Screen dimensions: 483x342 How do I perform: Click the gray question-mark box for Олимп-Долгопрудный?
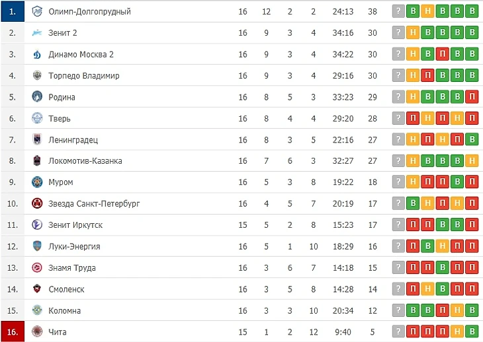point(398,11)
